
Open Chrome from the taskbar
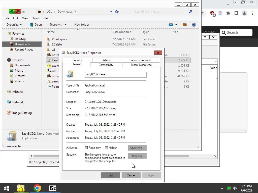click(37, 188)
